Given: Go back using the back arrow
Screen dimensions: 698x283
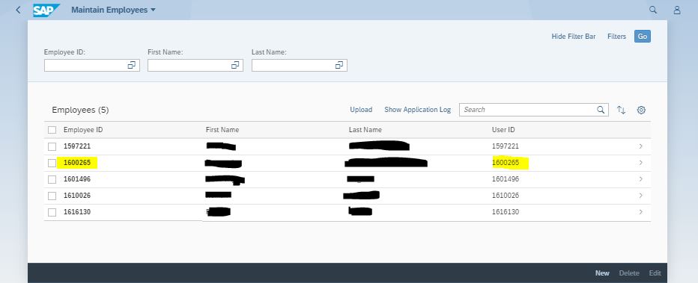Looking at the screenshot, I should (x=18, y=10).
